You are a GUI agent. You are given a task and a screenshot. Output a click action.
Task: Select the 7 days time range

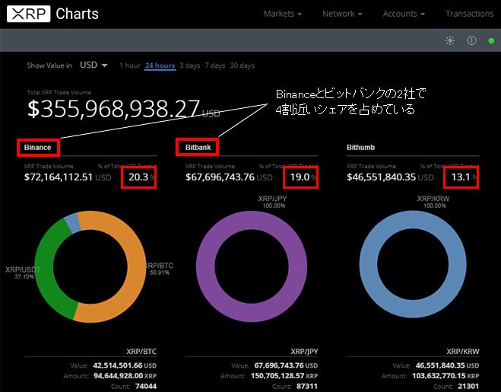pyautogui.click(x=215, y=65)
